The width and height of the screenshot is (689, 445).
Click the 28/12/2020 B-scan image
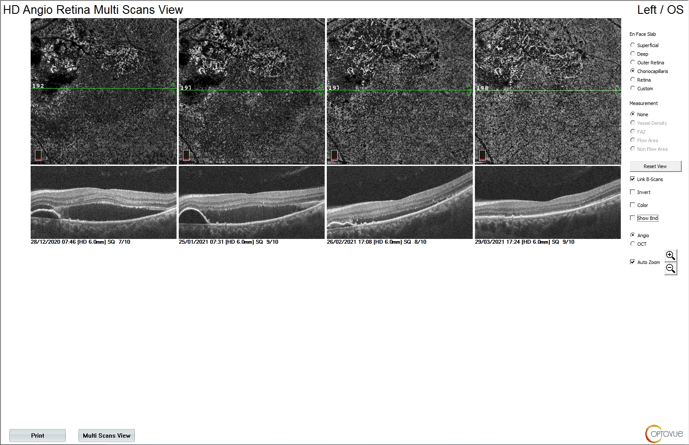click(104, 202)
